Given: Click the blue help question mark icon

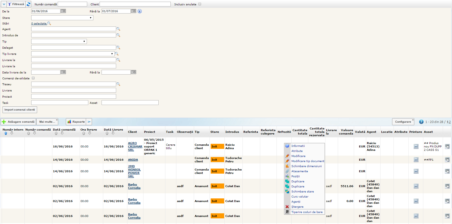Looking at the screenshot, I should pyautogui.click(x=421, y=122).
